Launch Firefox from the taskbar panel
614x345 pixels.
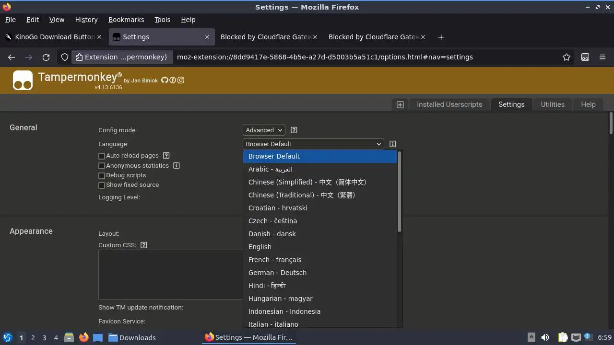pyautogui.click(x=83, y=337)
